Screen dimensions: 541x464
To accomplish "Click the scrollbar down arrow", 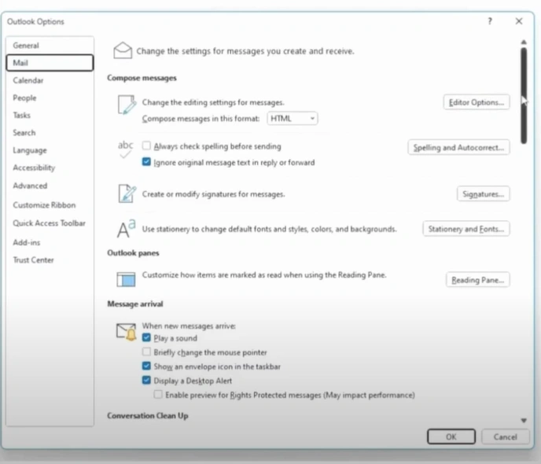I will (524, 420).
